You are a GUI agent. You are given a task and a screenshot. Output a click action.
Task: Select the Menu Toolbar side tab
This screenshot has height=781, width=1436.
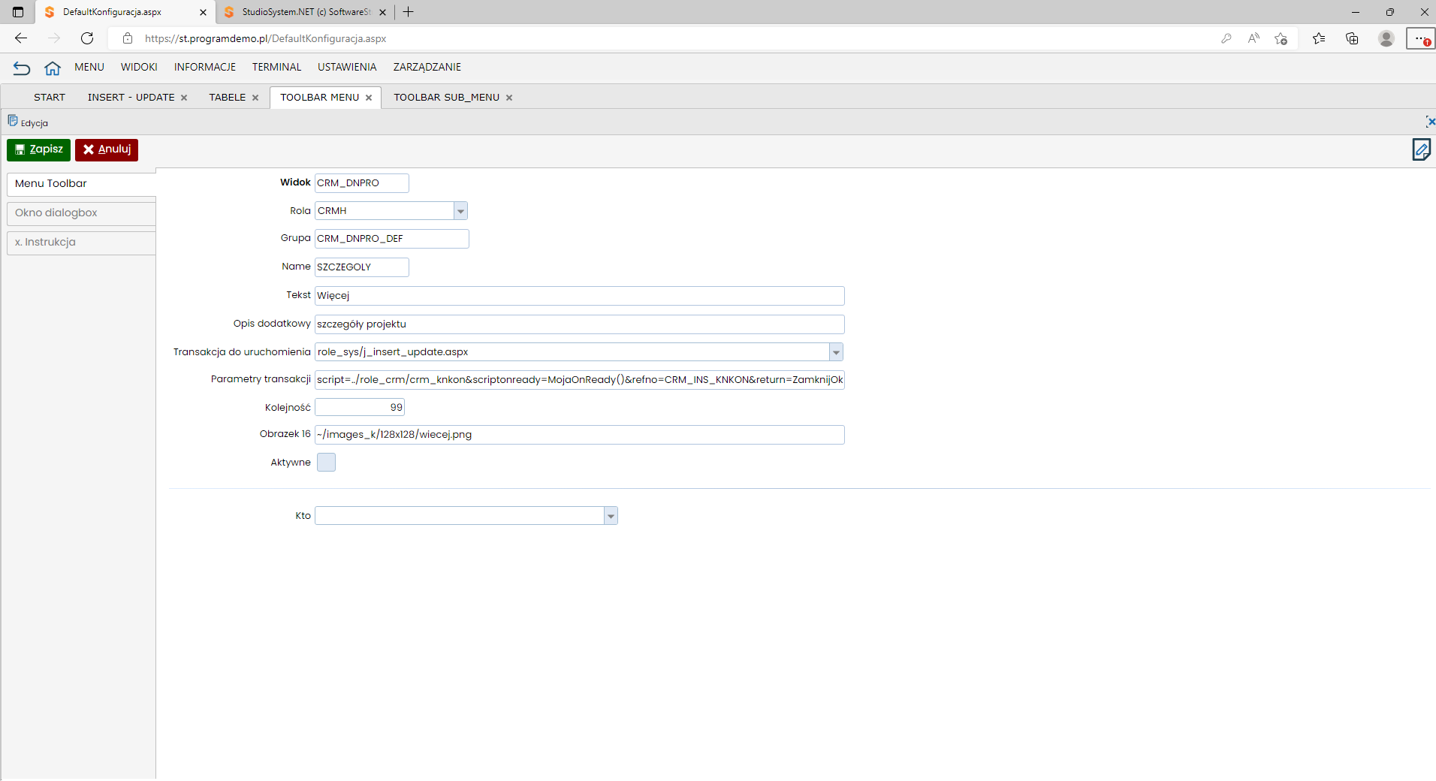(x=81, y=184)
